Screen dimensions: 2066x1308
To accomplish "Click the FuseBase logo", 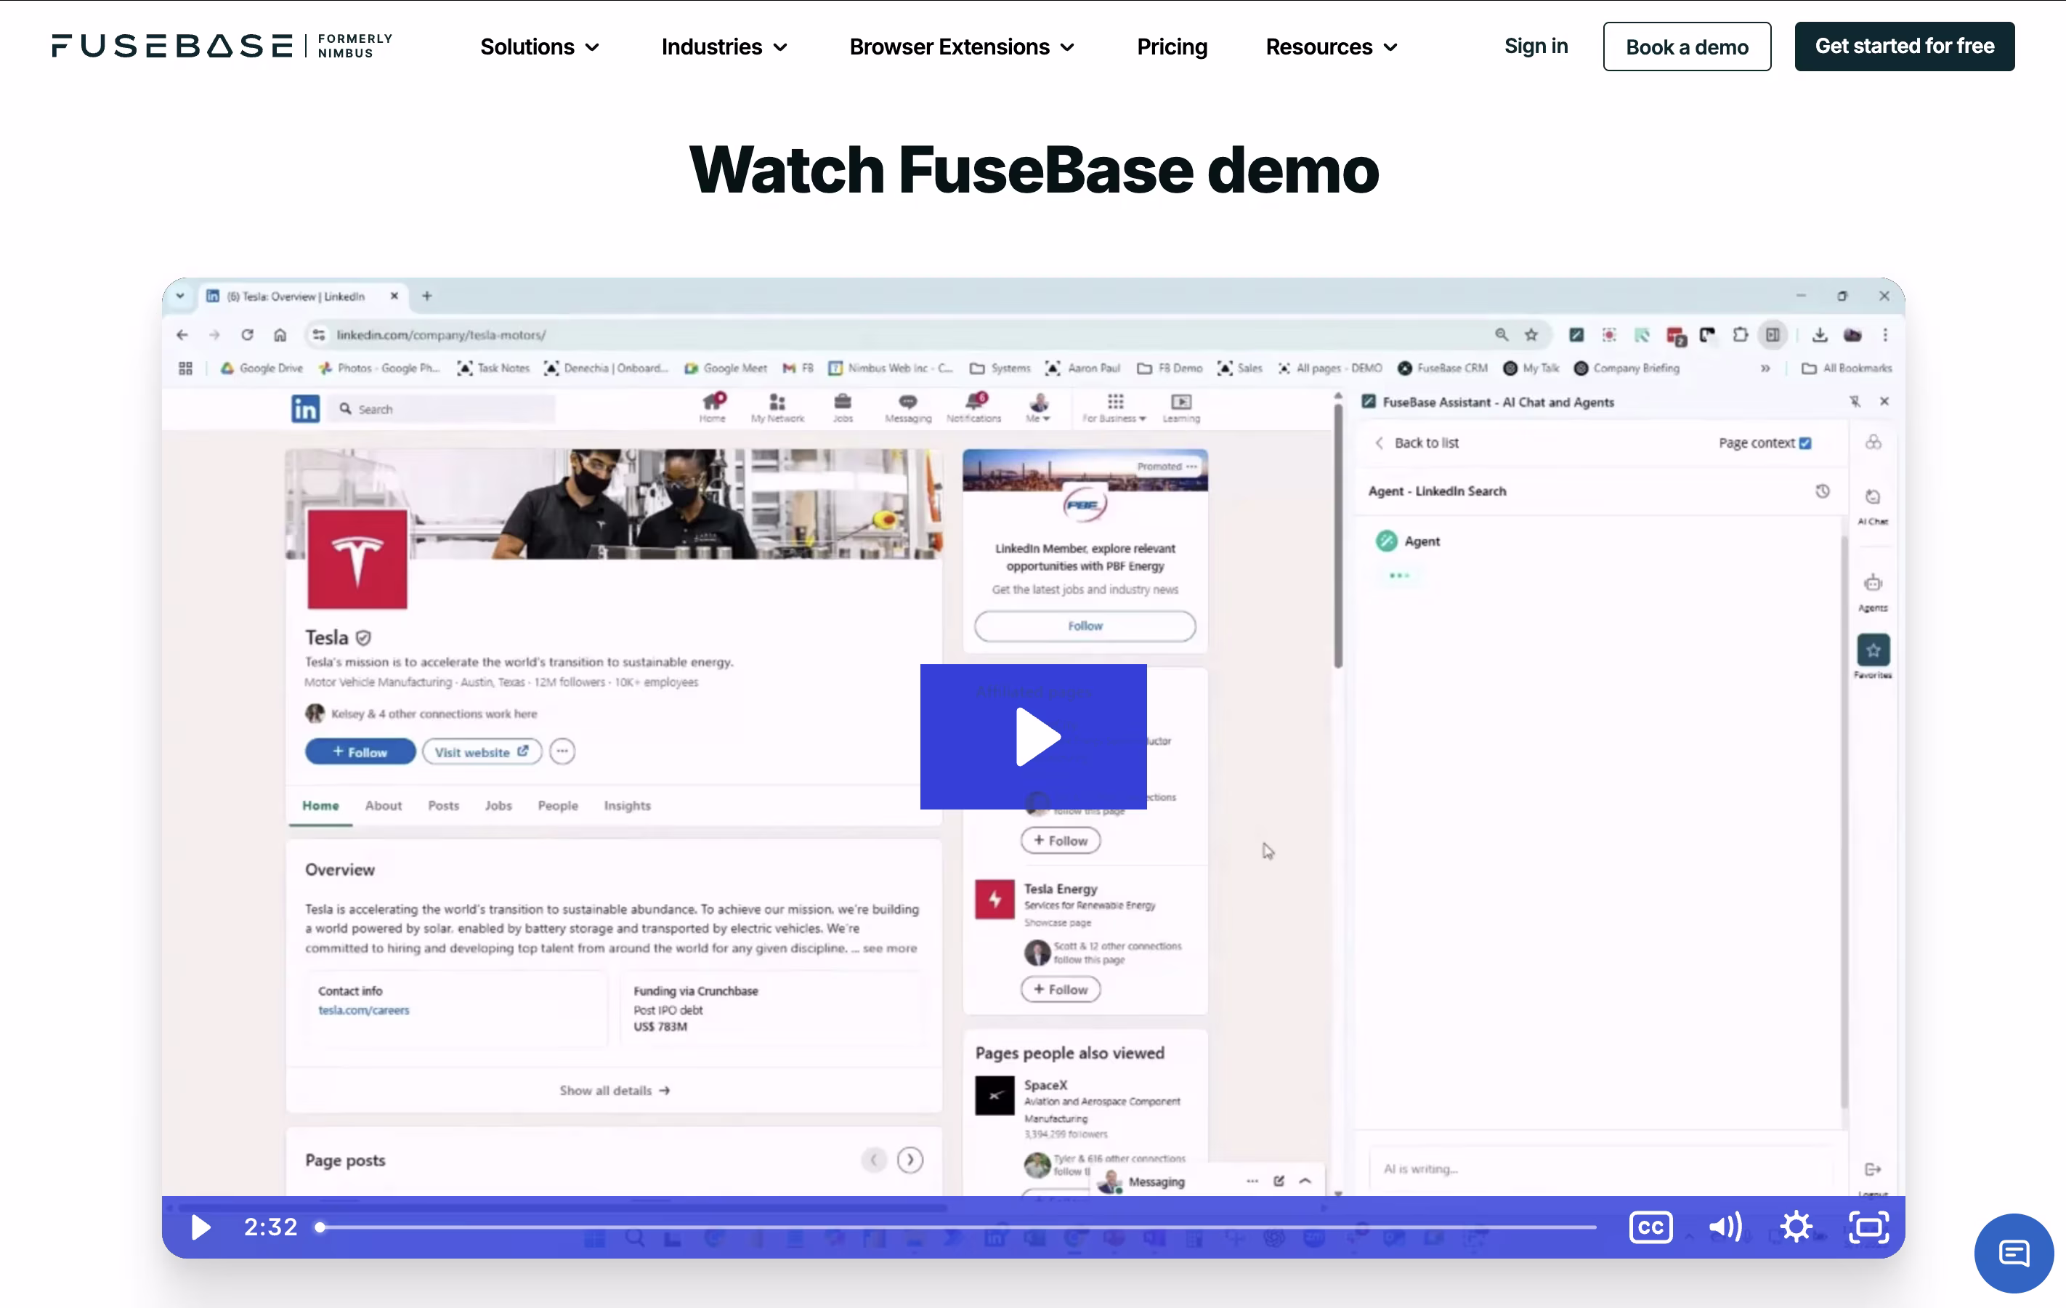I will point(171,46).
